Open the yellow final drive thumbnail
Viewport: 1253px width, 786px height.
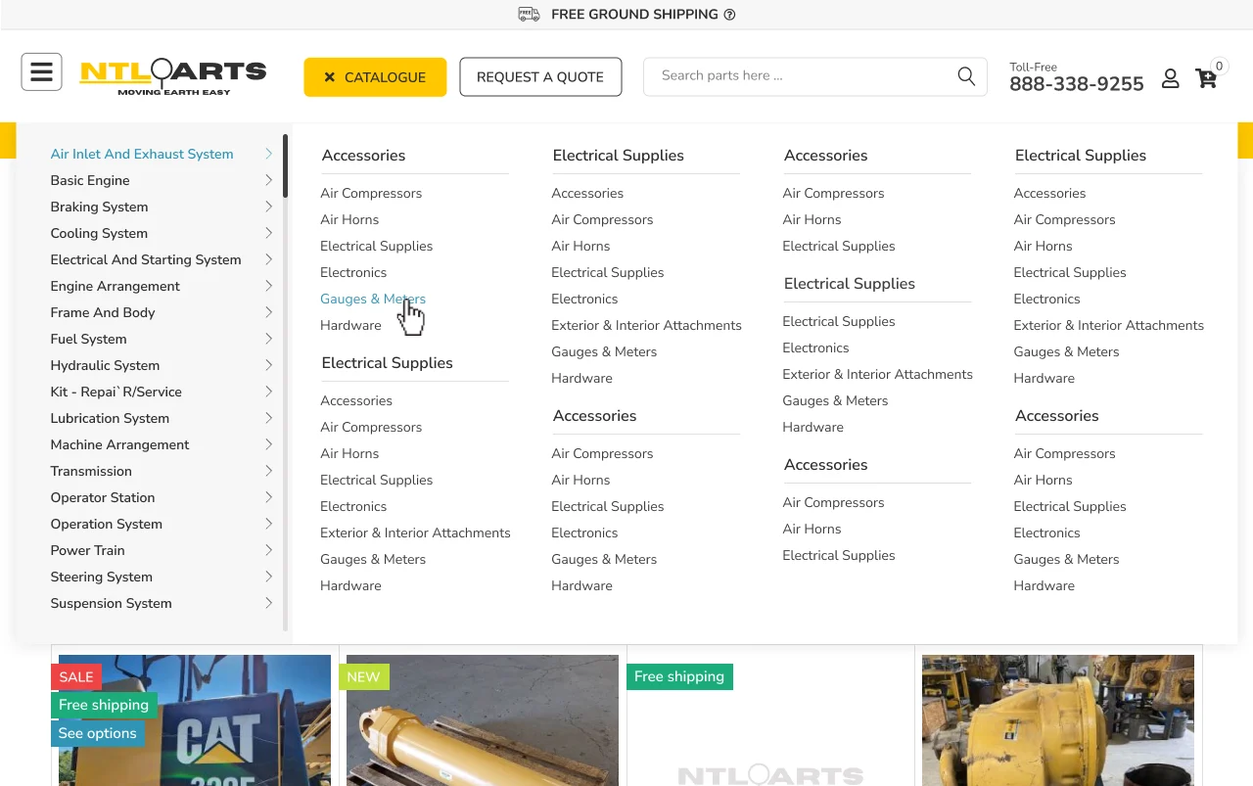pos(1058,720)
